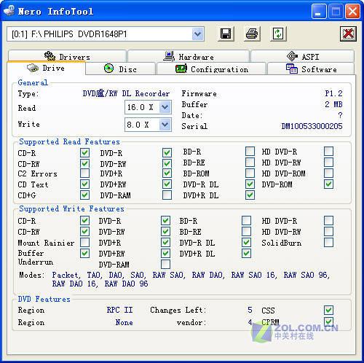Click the Nero InfoTool title bar icon
Viewport: 364px width, 363px height.
pyautogui.click(x=9, y=11)
